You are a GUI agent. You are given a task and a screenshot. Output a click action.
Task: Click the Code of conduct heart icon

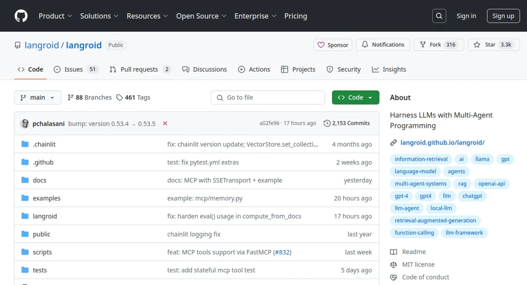pos(393,277)
